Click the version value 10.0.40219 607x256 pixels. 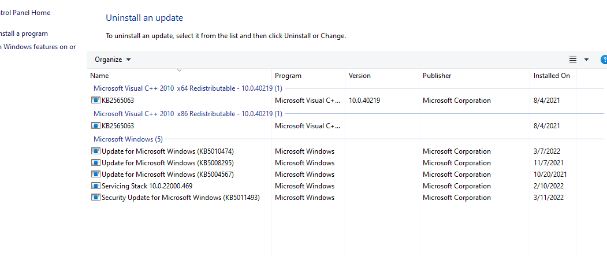364,101
